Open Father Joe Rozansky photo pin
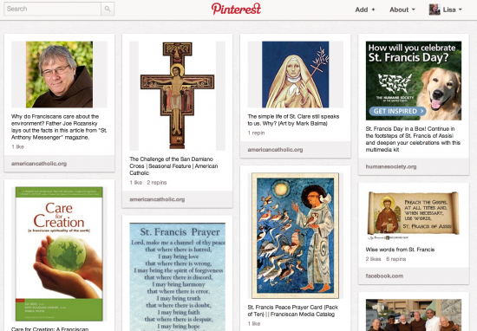Image resolution: width=477 pixels, height=331 pixels. coord(59,75)
